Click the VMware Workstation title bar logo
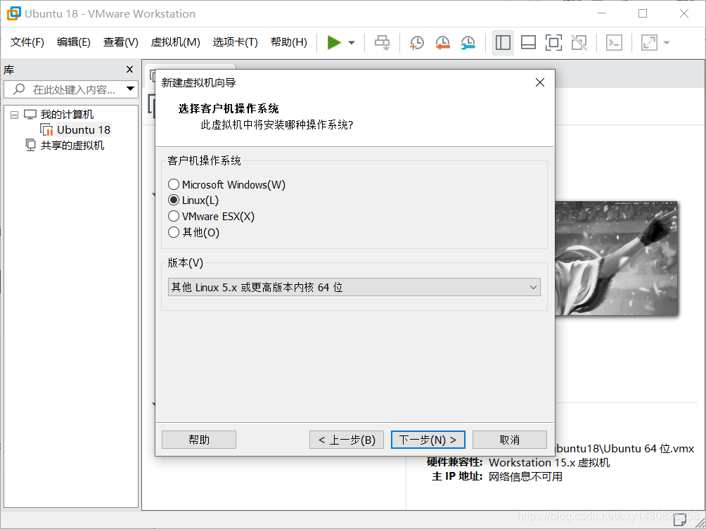Screen dimensions: 706x529 (x=13, y=13)
